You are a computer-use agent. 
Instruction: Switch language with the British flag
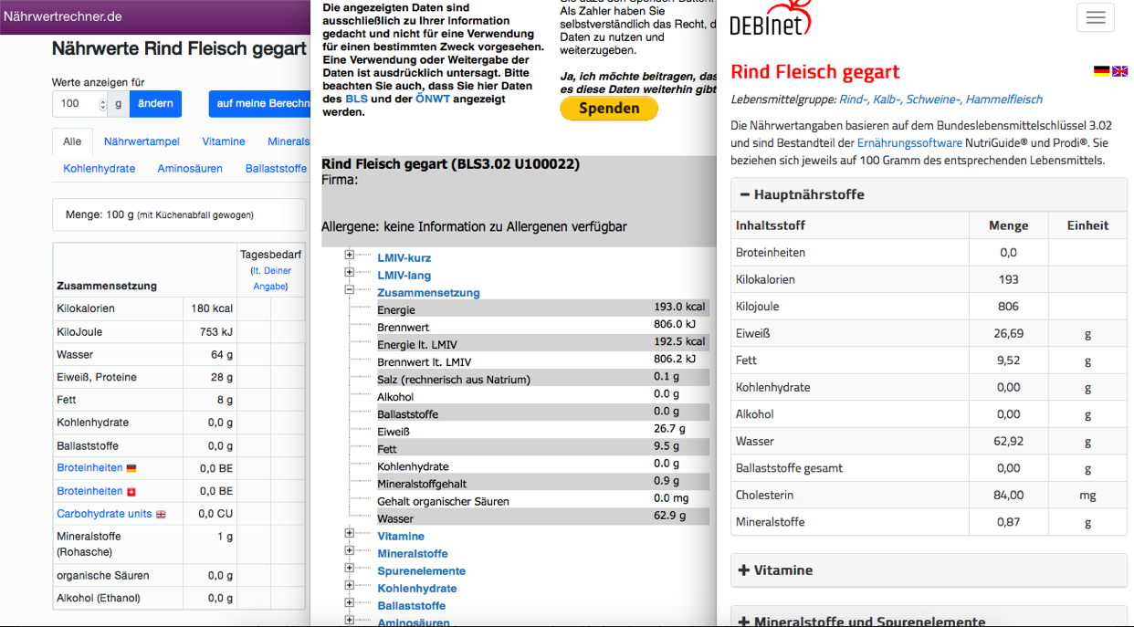1119,71
